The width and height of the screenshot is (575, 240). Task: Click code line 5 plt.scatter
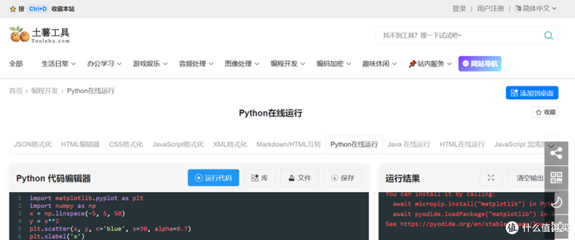(x=110, y=229)
